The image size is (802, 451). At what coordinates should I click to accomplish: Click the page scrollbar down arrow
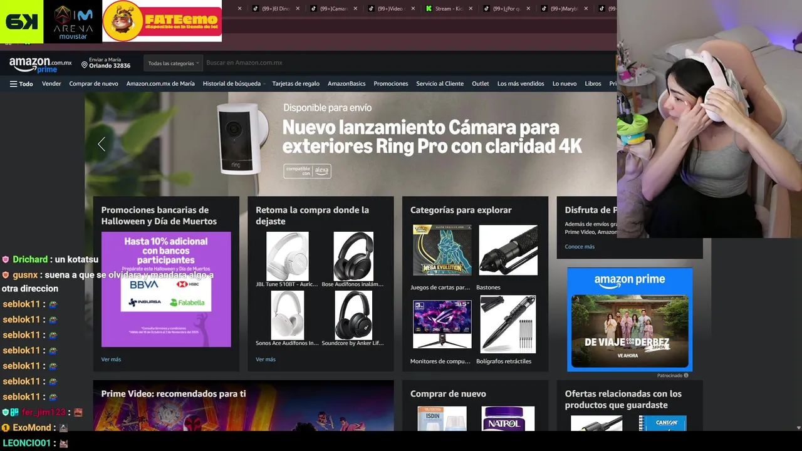click(798, 428)
